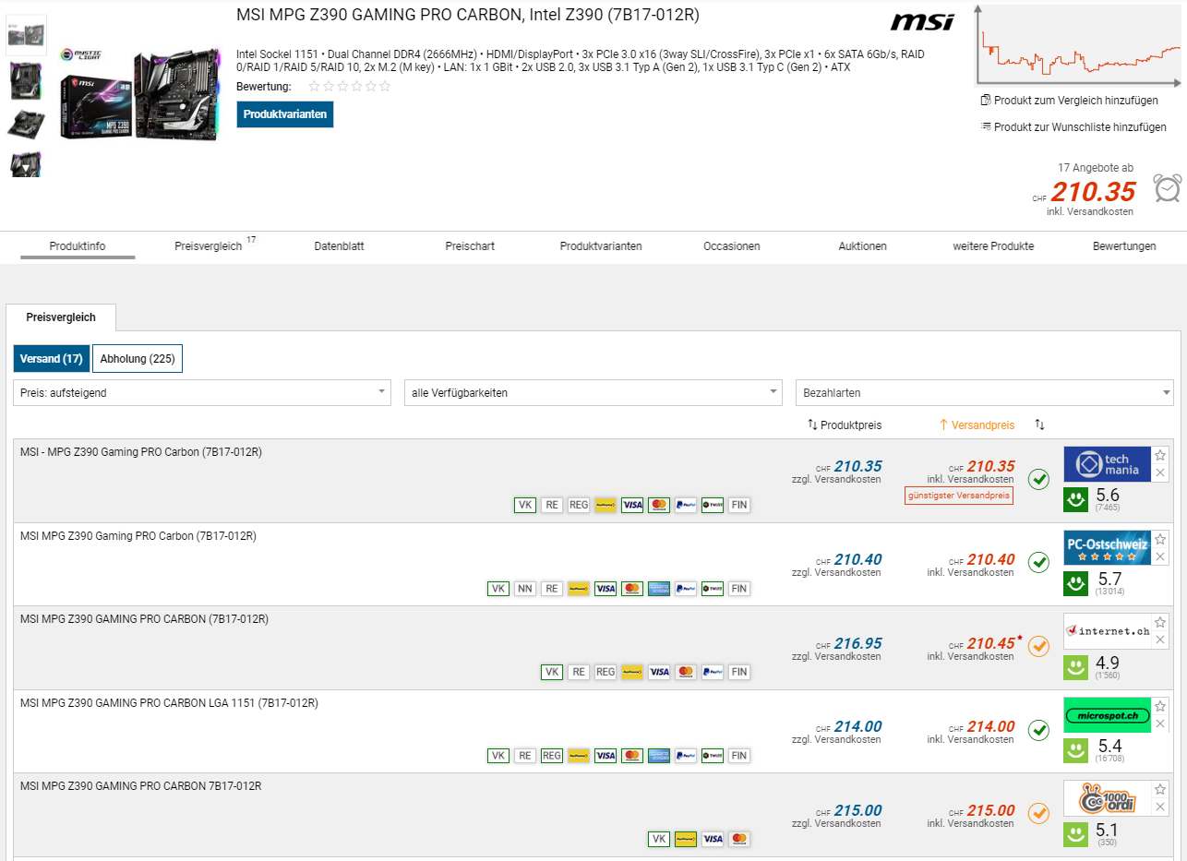Click the PayPal icon in techmania row

pyautogui.click(x=685, y=505)
